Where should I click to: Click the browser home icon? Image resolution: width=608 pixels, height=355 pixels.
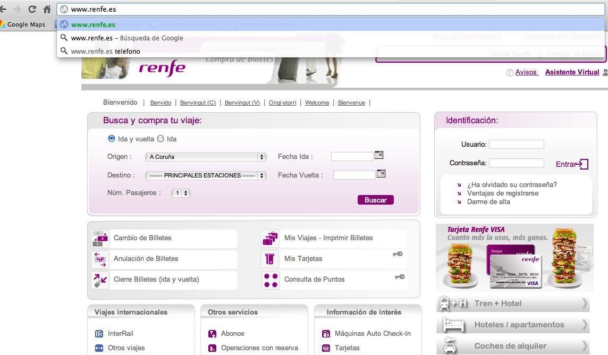click(x=47, y=9)
